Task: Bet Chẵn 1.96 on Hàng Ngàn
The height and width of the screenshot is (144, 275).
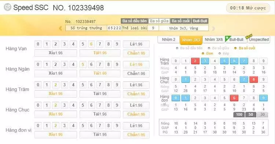Action: [136, 73]
